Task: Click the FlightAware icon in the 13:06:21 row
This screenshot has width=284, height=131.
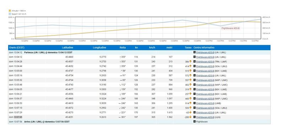Action: pos(195,94)
